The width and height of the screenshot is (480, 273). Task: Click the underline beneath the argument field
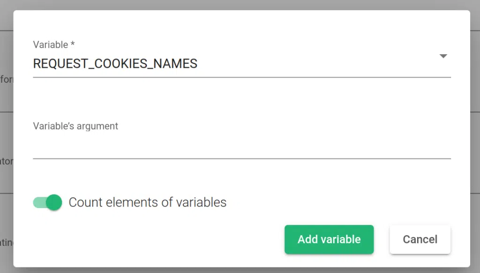point(242,160)
